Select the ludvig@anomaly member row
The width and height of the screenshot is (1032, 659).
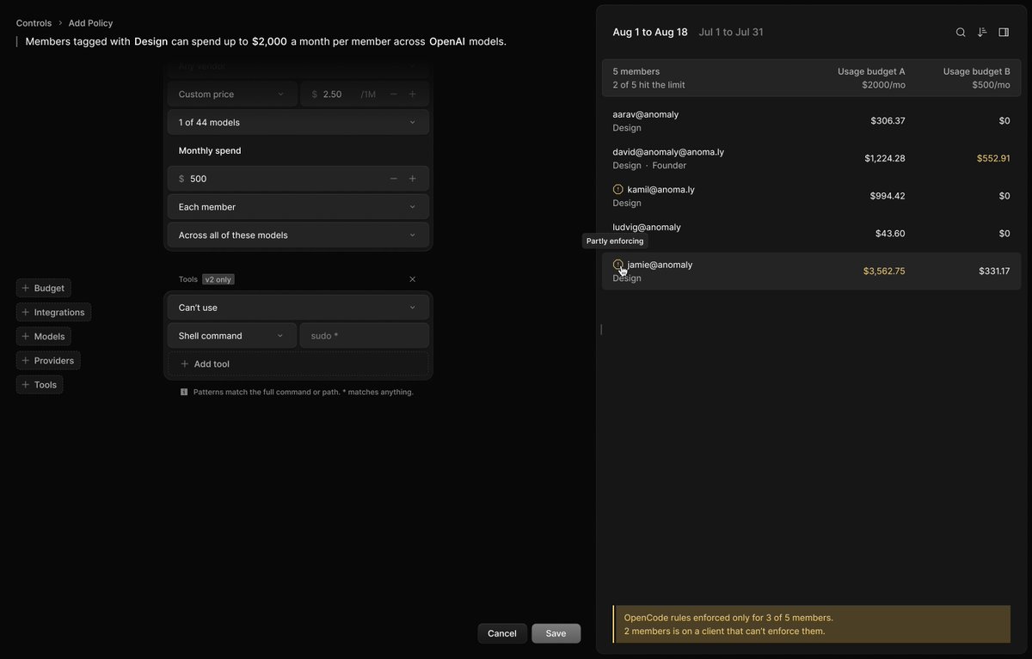tap(811, 234)
